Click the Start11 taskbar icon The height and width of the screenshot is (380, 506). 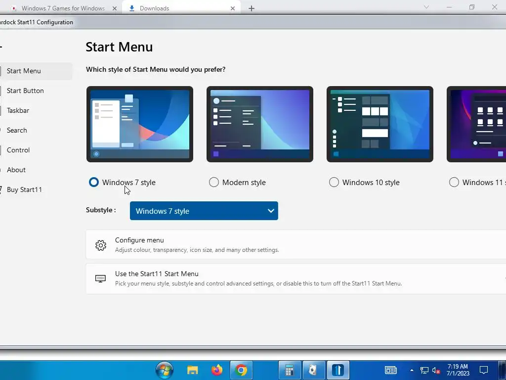coord(338,370)
